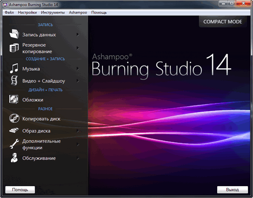
Task: Click the disc icon for Копировать диск
Action: pyautogui.click(x=14, y=118)
